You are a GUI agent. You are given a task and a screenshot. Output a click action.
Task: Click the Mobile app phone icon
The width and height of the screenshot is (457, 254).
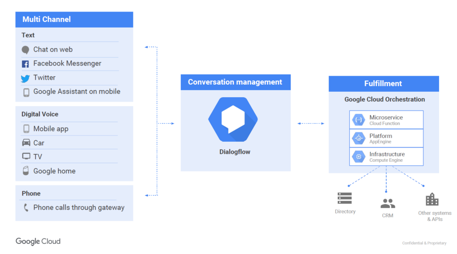pos(26,129)
